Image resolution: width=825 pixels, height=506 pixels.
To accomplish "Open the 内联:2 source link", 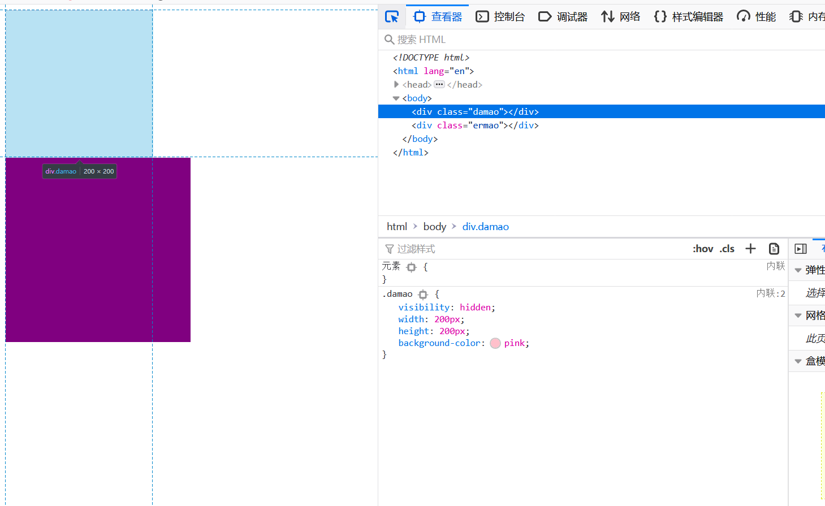I will (x=771, y=293).
